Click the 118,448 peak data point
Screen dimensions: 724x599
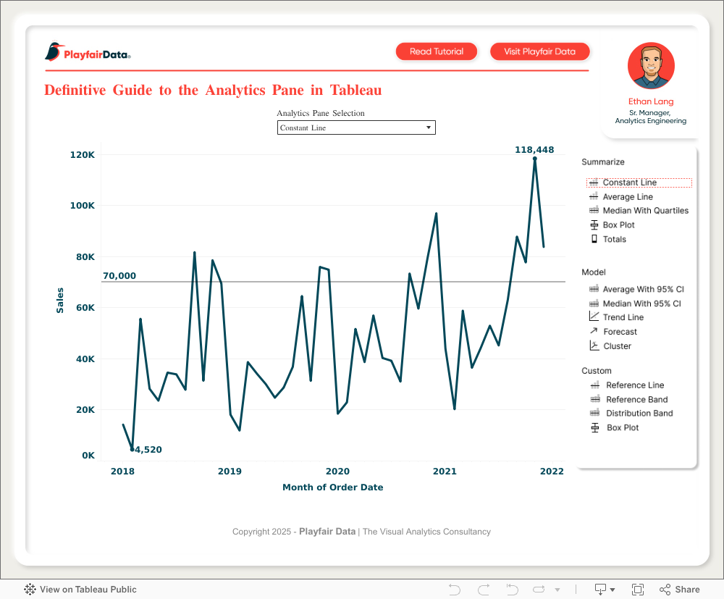534,159
